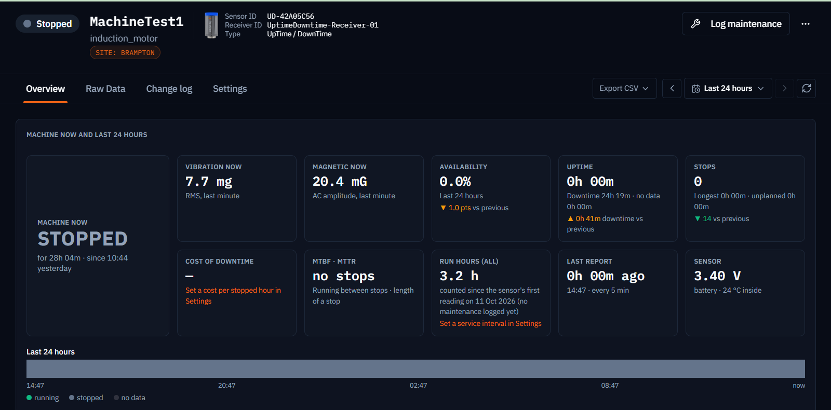831x410 pixels.
Task: Click the sensor device image
Action: click(211, 25)
